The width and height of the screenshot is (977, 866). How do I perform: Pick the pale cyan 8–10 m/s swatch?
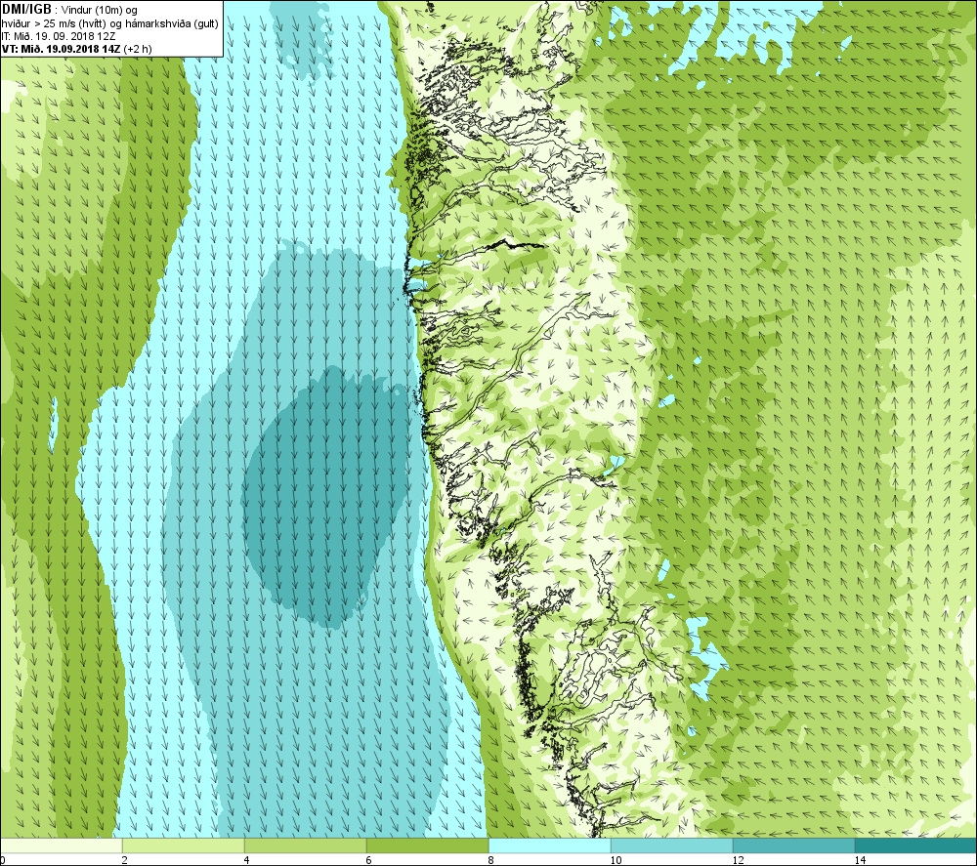pyautogui.click(x=549, y=845)
